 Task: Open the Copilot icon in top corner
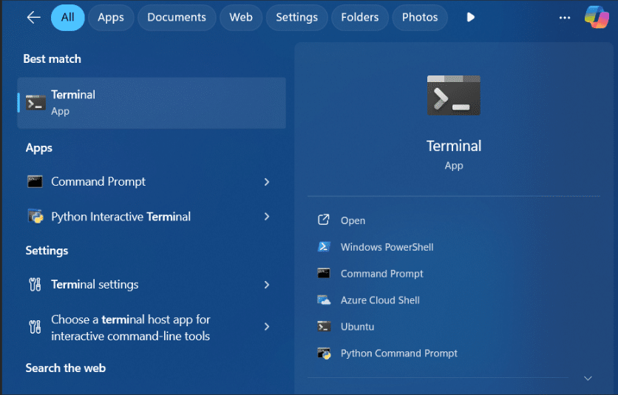coord(597,17)
